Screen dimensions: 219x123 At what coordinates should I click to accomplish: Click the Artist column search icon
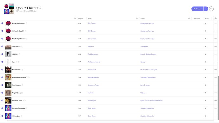[x=137, y=18]
